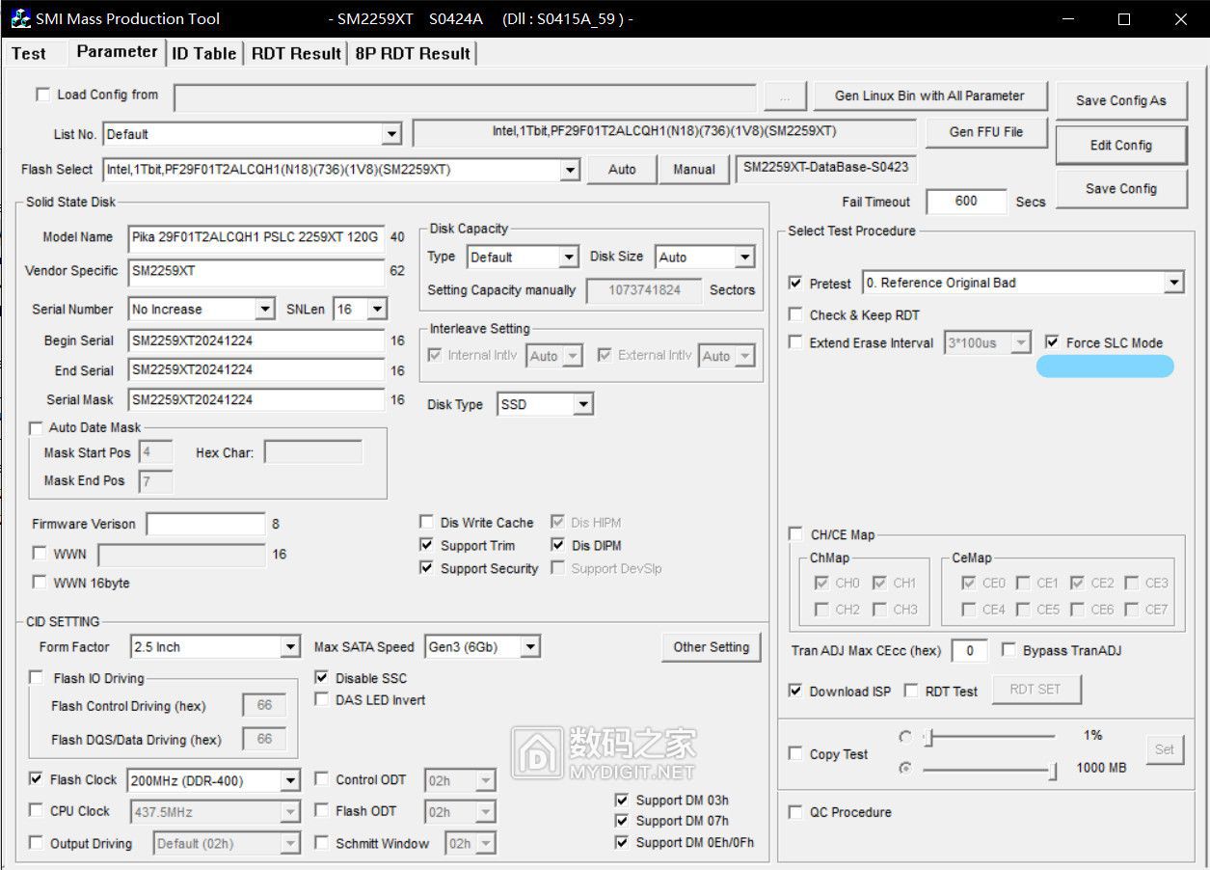The width and height of the screenshot is (1210, 870).
Task: Click the Vendor Specific text field
Action: [255, 271]
